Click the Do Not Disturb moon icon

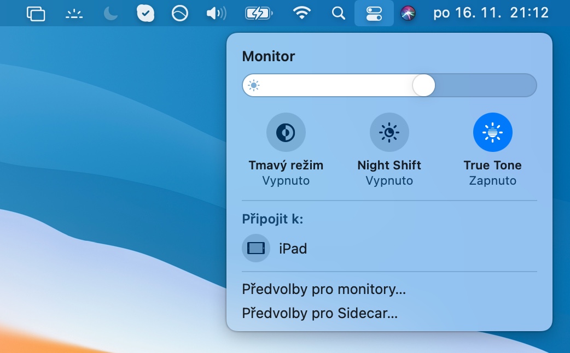click(110, 14)
